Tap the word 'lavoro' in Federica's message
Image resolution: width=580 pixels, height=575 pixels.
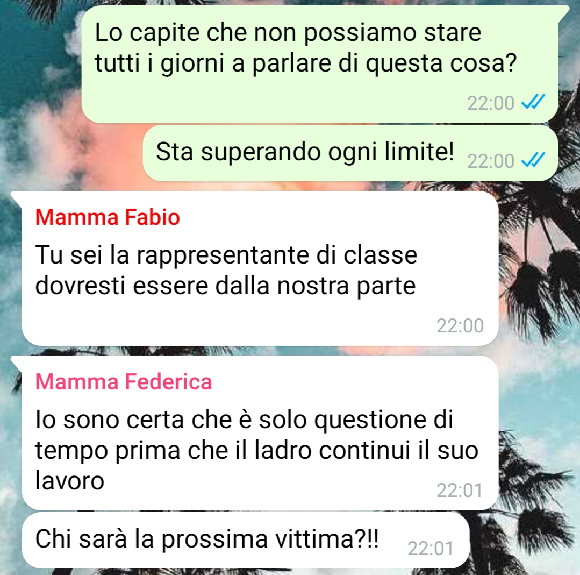pyautogui.click(x=69, y=480)
